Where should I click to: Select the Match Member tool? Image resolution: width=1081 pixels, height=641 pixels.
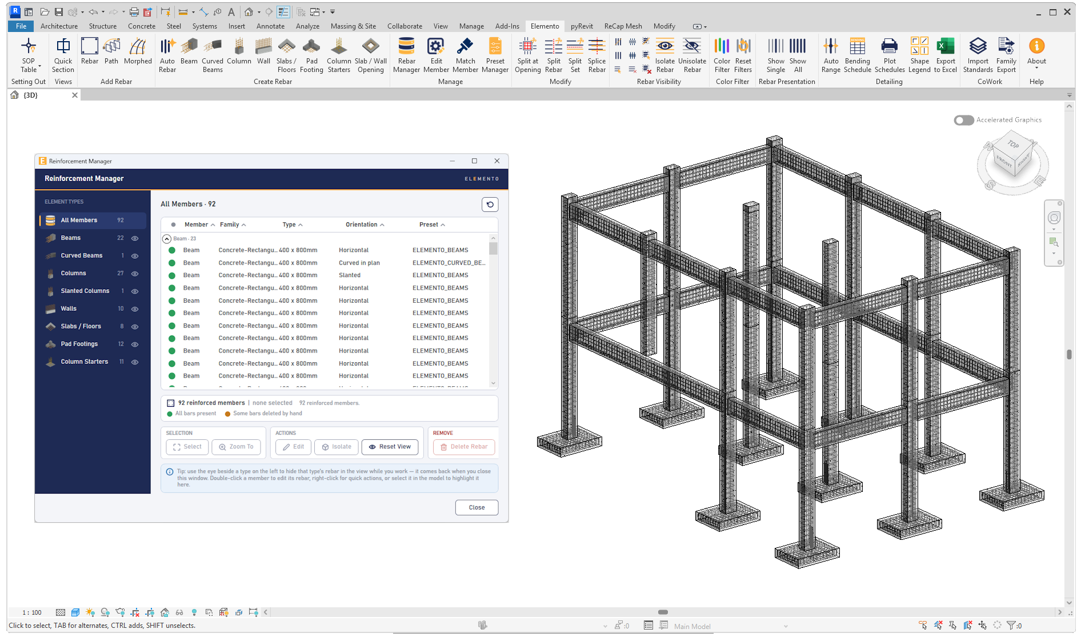point(465,55)
